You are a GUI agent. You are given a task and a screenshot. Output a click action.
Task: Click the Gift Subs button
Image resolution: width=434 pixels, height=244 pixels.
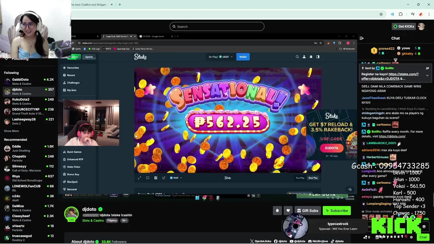click(308, 210)
